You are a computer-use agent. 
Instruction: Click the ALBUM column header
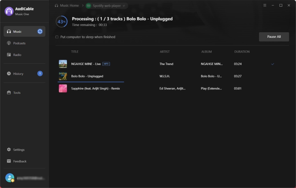(206, 52)
